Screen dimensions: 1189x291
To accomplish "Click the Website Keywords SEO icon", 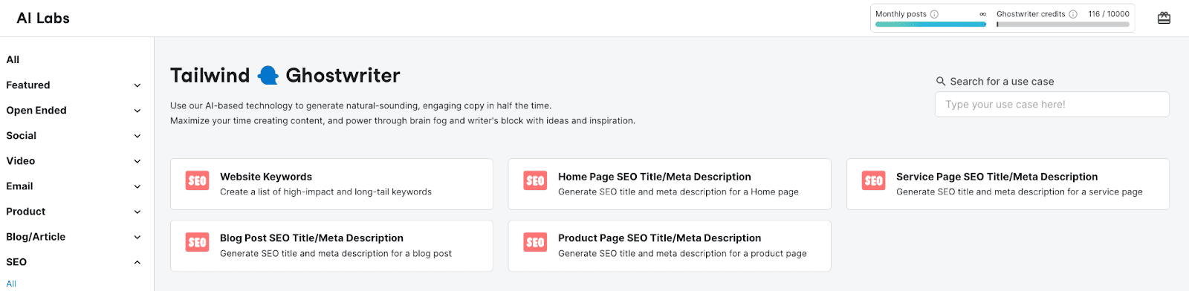I will (197, 180).
